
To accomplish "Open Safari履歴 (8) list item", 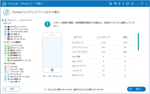I will pyautogui.click(x=15, y=79).
